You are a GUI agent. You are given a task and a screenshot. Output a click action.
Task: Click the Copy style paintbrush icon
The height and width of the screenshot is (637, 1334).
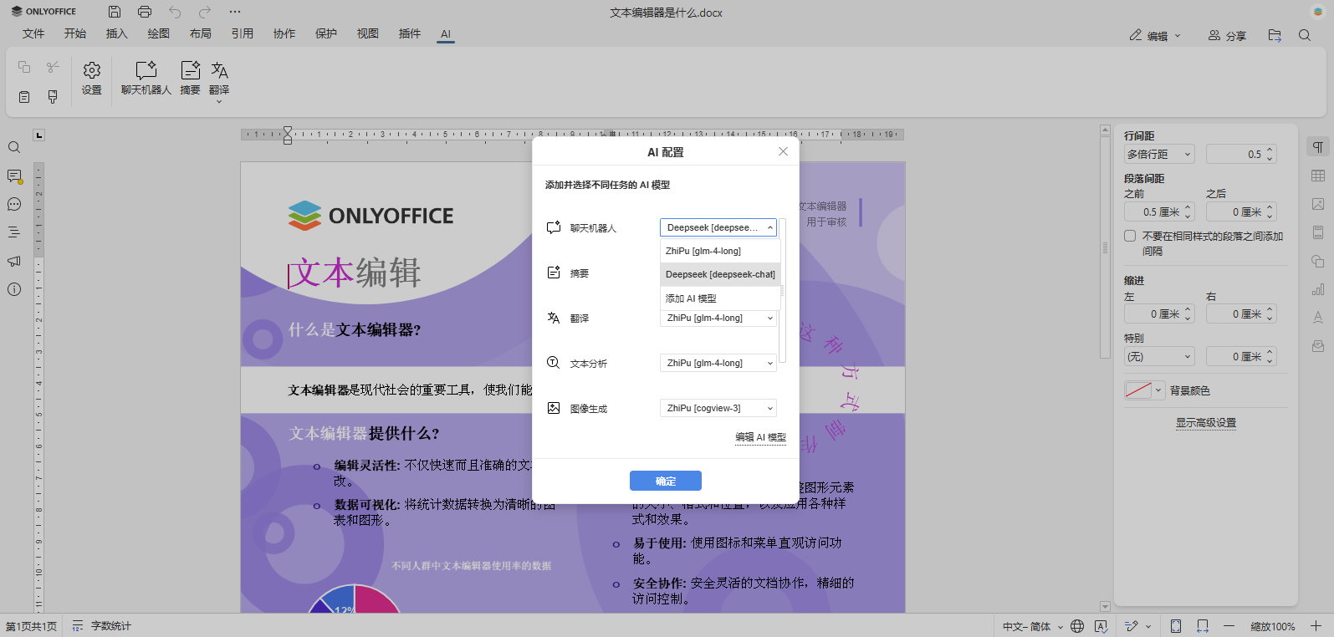pos(53,97)
